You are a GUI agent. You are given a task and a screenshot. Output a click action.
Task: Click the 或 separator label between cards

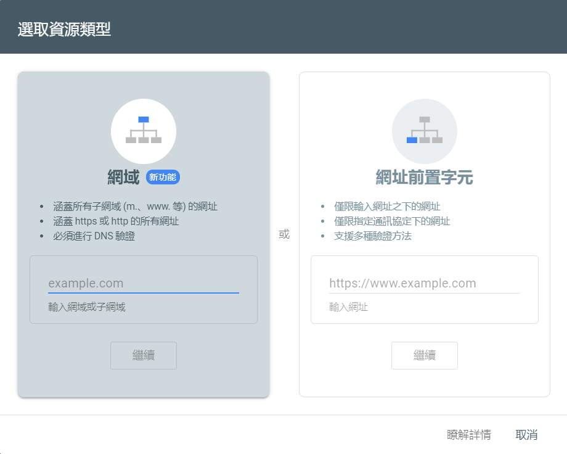[284, 234]
